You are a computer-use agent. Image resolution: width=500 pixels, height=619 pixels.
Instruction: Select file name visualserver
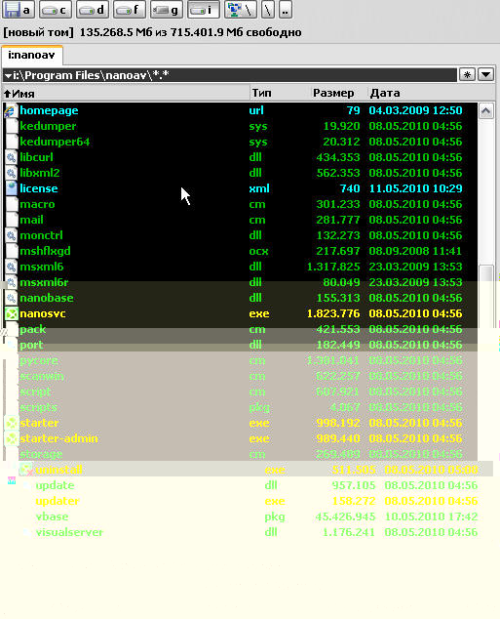[x=69, y=532]
